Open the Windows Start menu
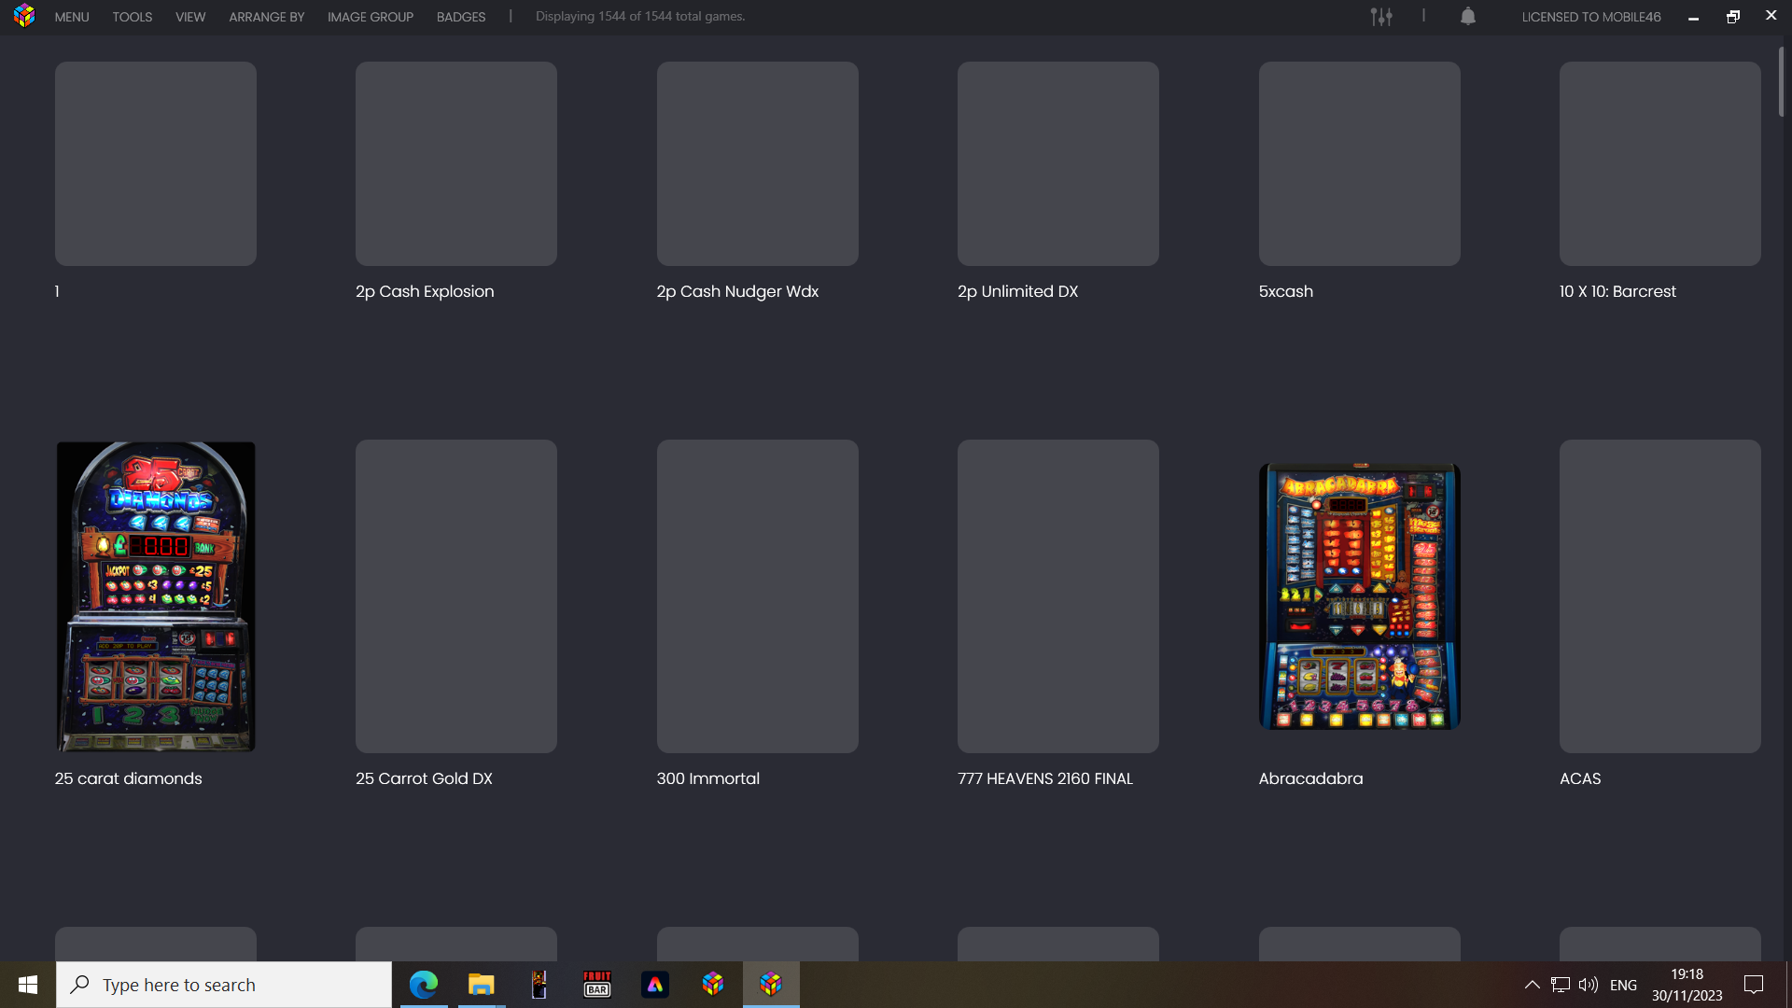This screenshot has height=1008, width=1792. [28, 985]
